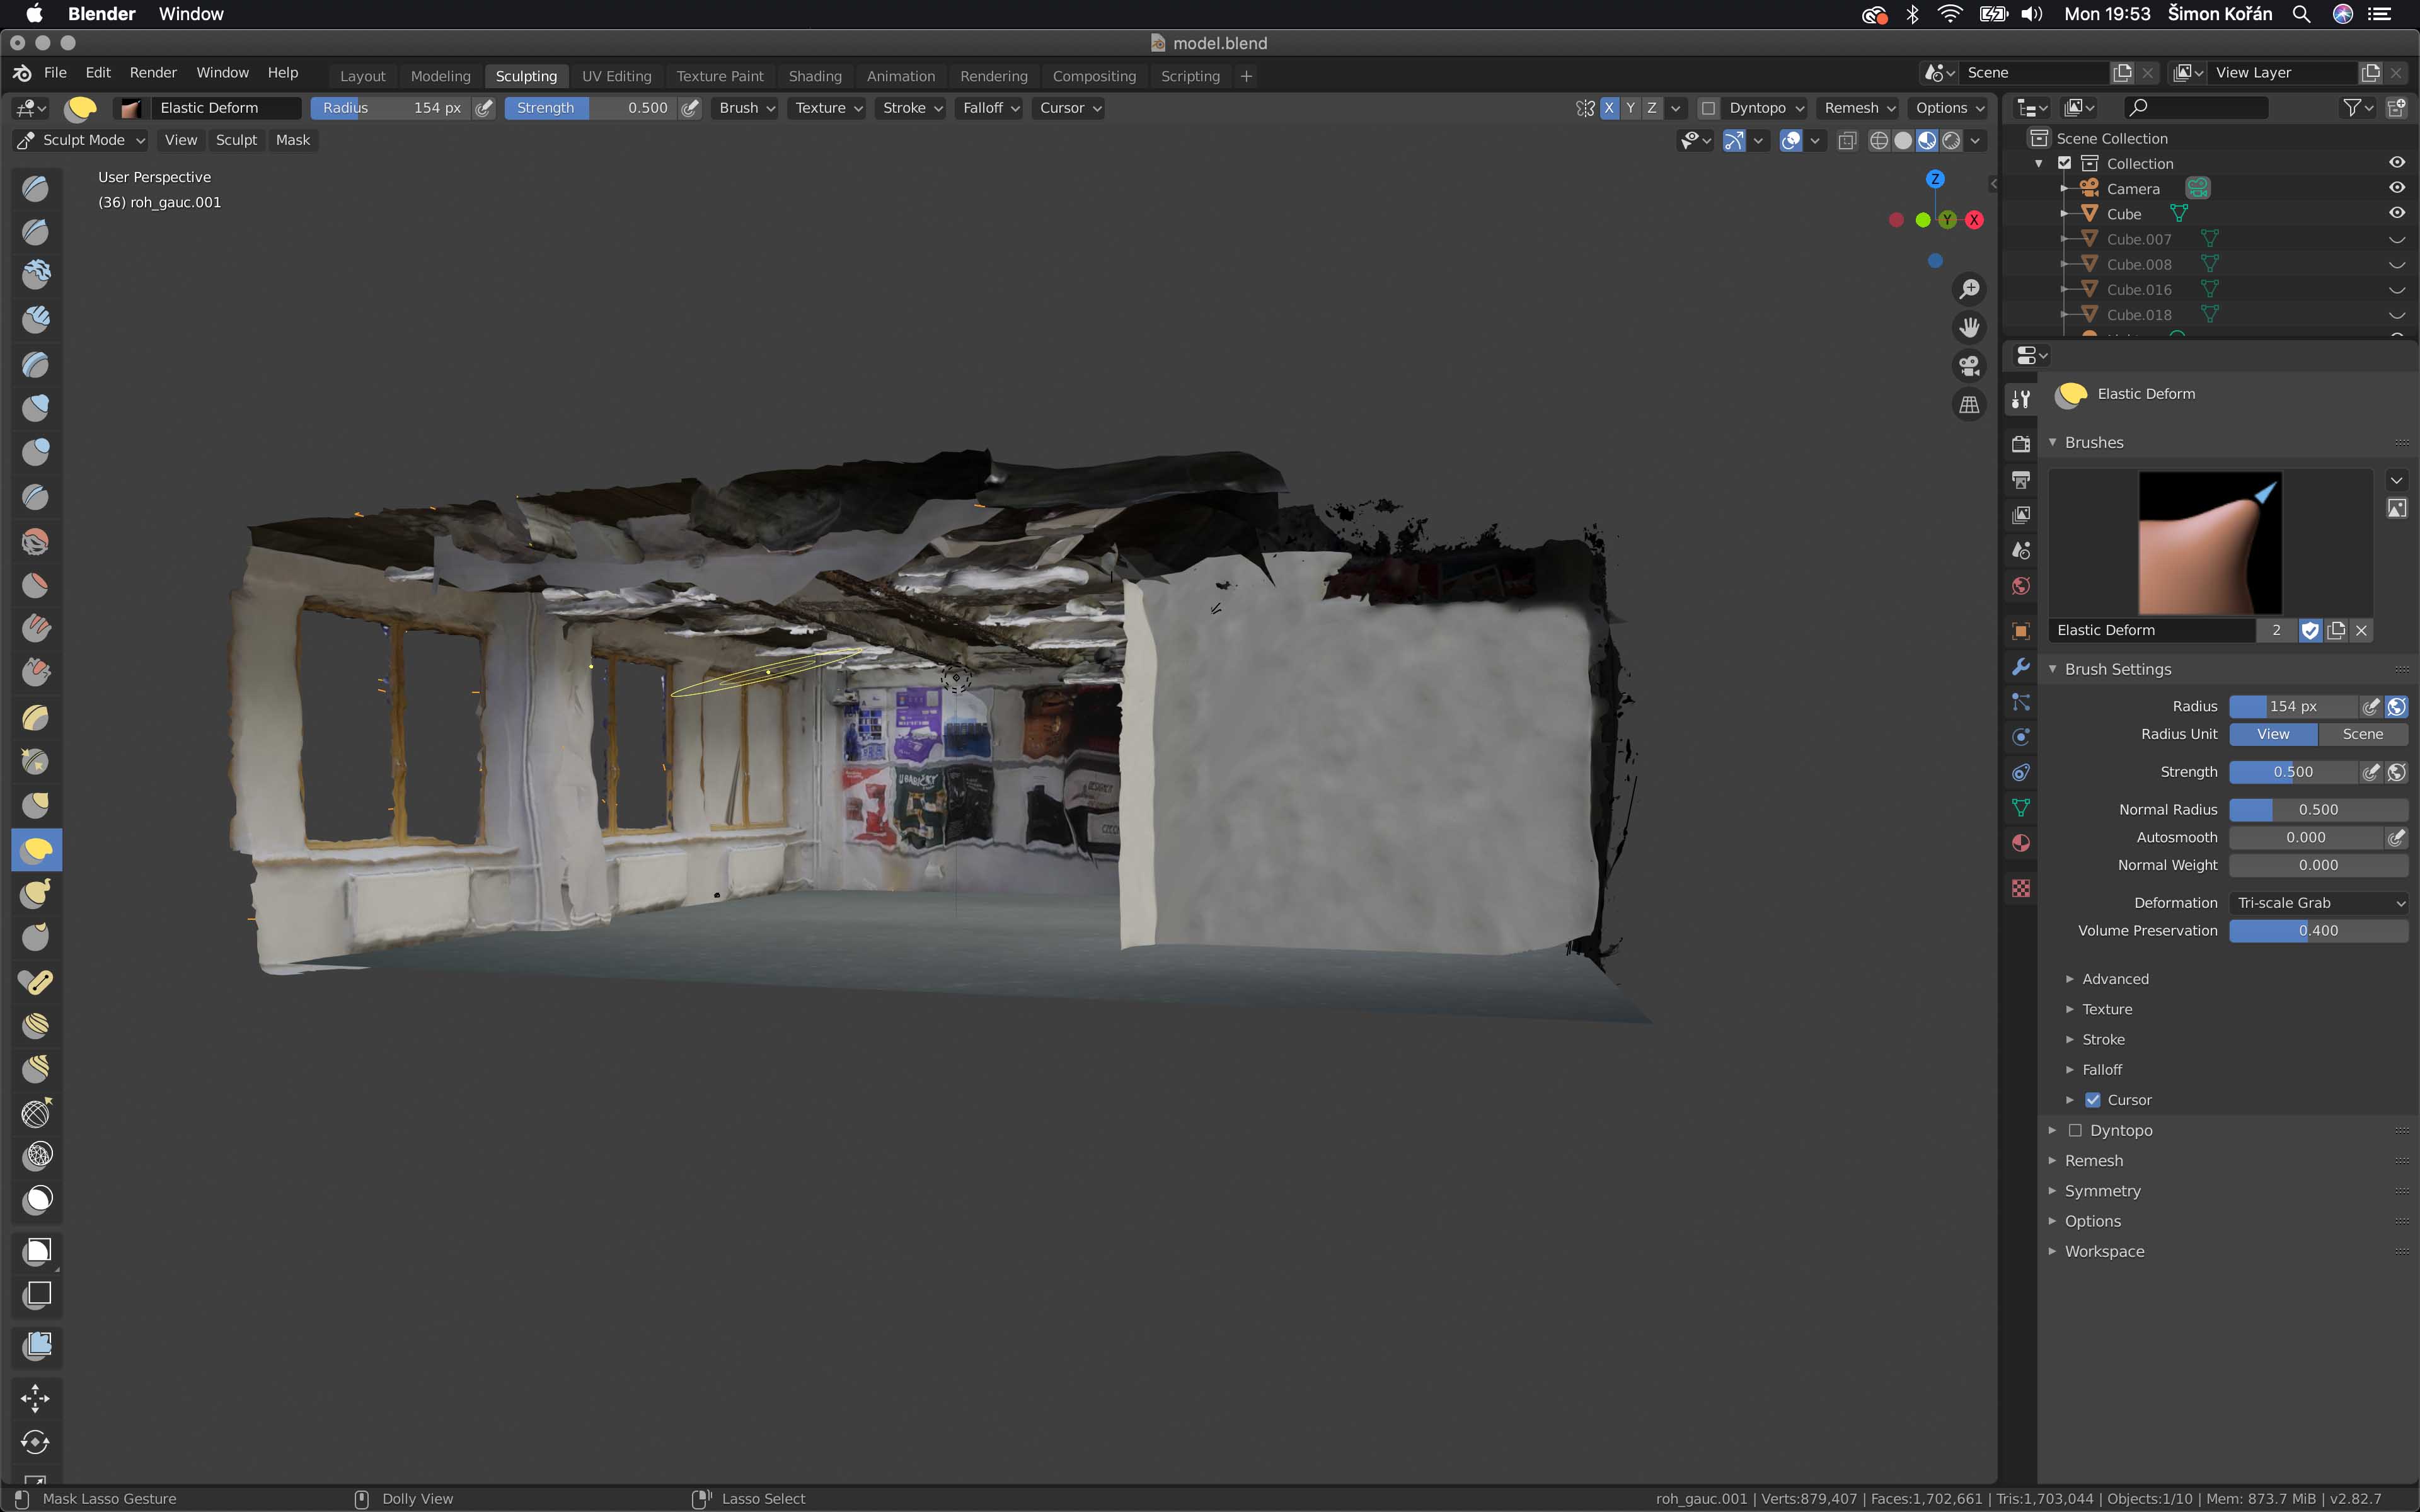Adjust the Volume Preservation slider
This screenshot has height=1512, width=2420.
pos(2318,931)
